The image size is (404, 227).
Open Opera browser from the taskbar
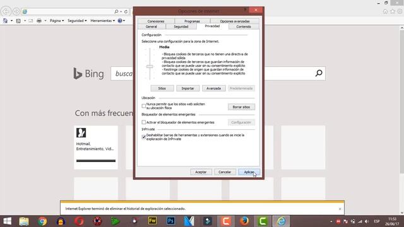(79, 221)
